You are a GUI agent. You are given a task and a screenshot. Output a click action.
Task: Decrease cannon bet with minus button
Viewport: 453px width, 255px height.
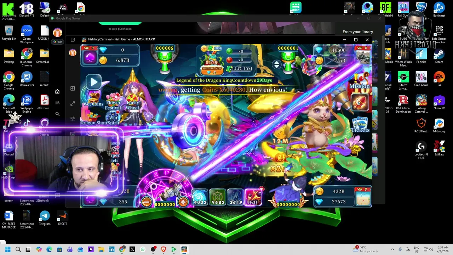pyautogui.click(x=146, y=202)
